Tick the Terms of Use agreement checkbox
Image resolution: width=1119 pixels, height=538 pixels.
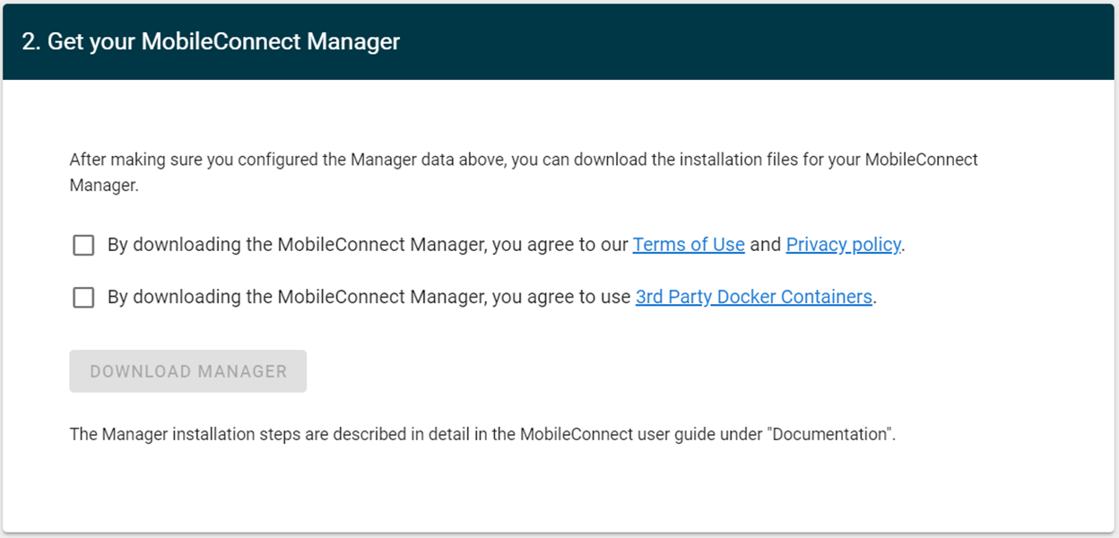click(83, 245)
